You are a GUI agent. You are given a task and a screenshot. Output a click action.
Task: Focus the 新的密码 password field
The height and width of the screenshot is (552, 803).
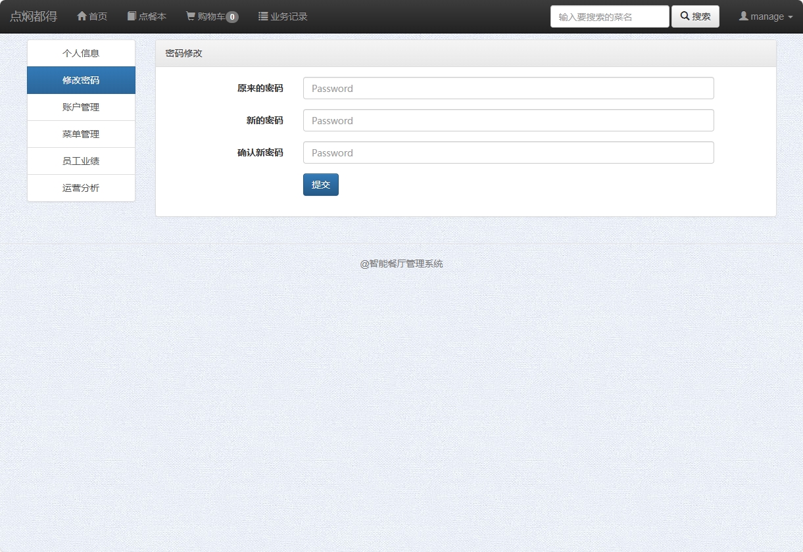[508, 120]
